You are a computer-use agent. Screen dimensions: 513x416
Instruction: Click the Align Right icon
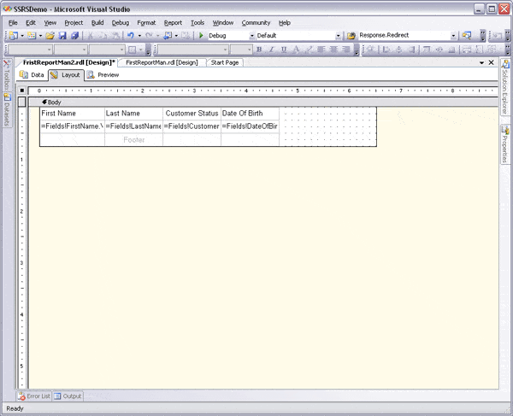pyautogui.click(x=345, y=50)
